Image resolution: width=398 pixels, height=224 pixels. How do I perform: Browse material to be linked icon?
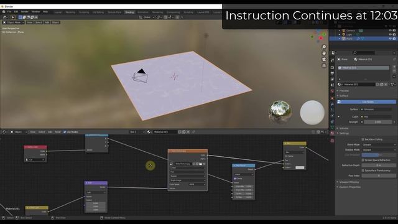[340, 85]
